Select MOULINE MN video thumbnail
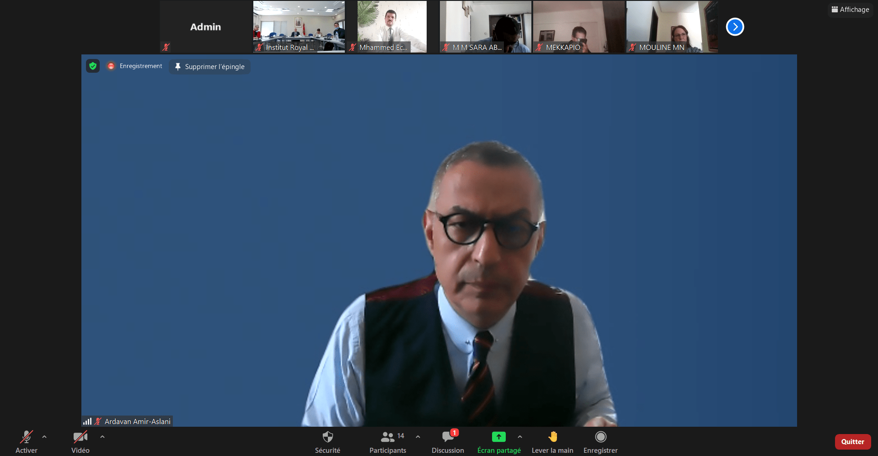 pos(672,27)
